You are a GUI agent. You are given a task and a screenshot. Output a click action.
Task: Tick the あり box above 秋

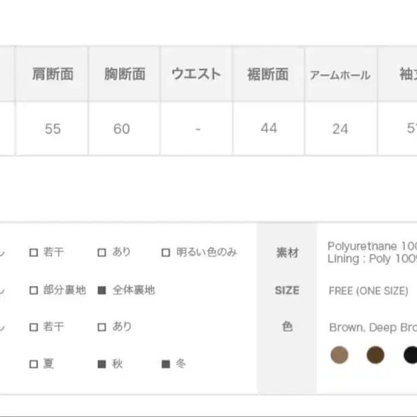(x=102, y=327)
